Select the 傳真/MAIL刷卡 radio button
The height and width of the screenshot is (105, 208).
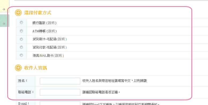(x=21, y=55)
